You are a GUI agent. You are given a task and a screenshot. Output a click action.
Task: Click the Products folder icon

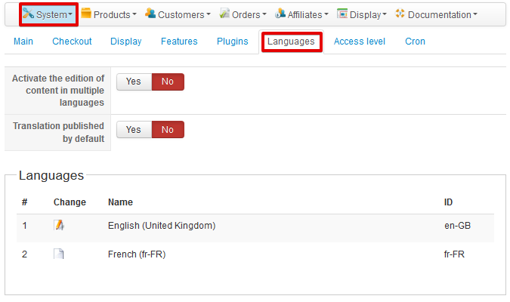tap(86, 14)
